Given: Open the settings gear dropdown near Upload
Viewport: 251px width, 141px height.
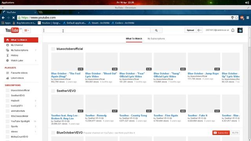Looking at the screenshot, I should point(199,30).
